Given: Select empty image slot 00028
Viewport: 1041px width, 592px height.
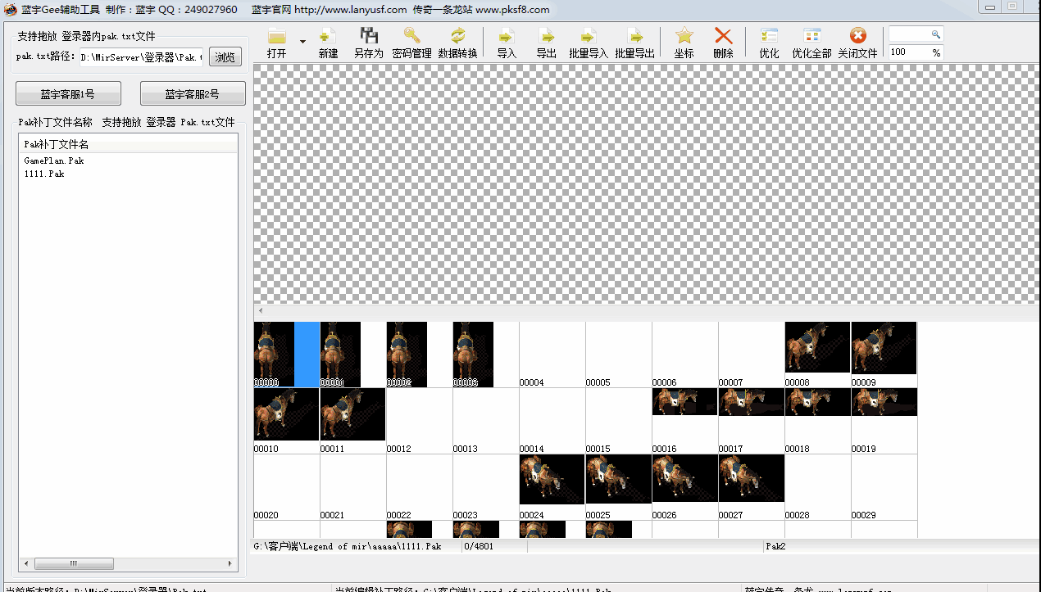Looking at the screenshot, I should [x=817, y=486].
